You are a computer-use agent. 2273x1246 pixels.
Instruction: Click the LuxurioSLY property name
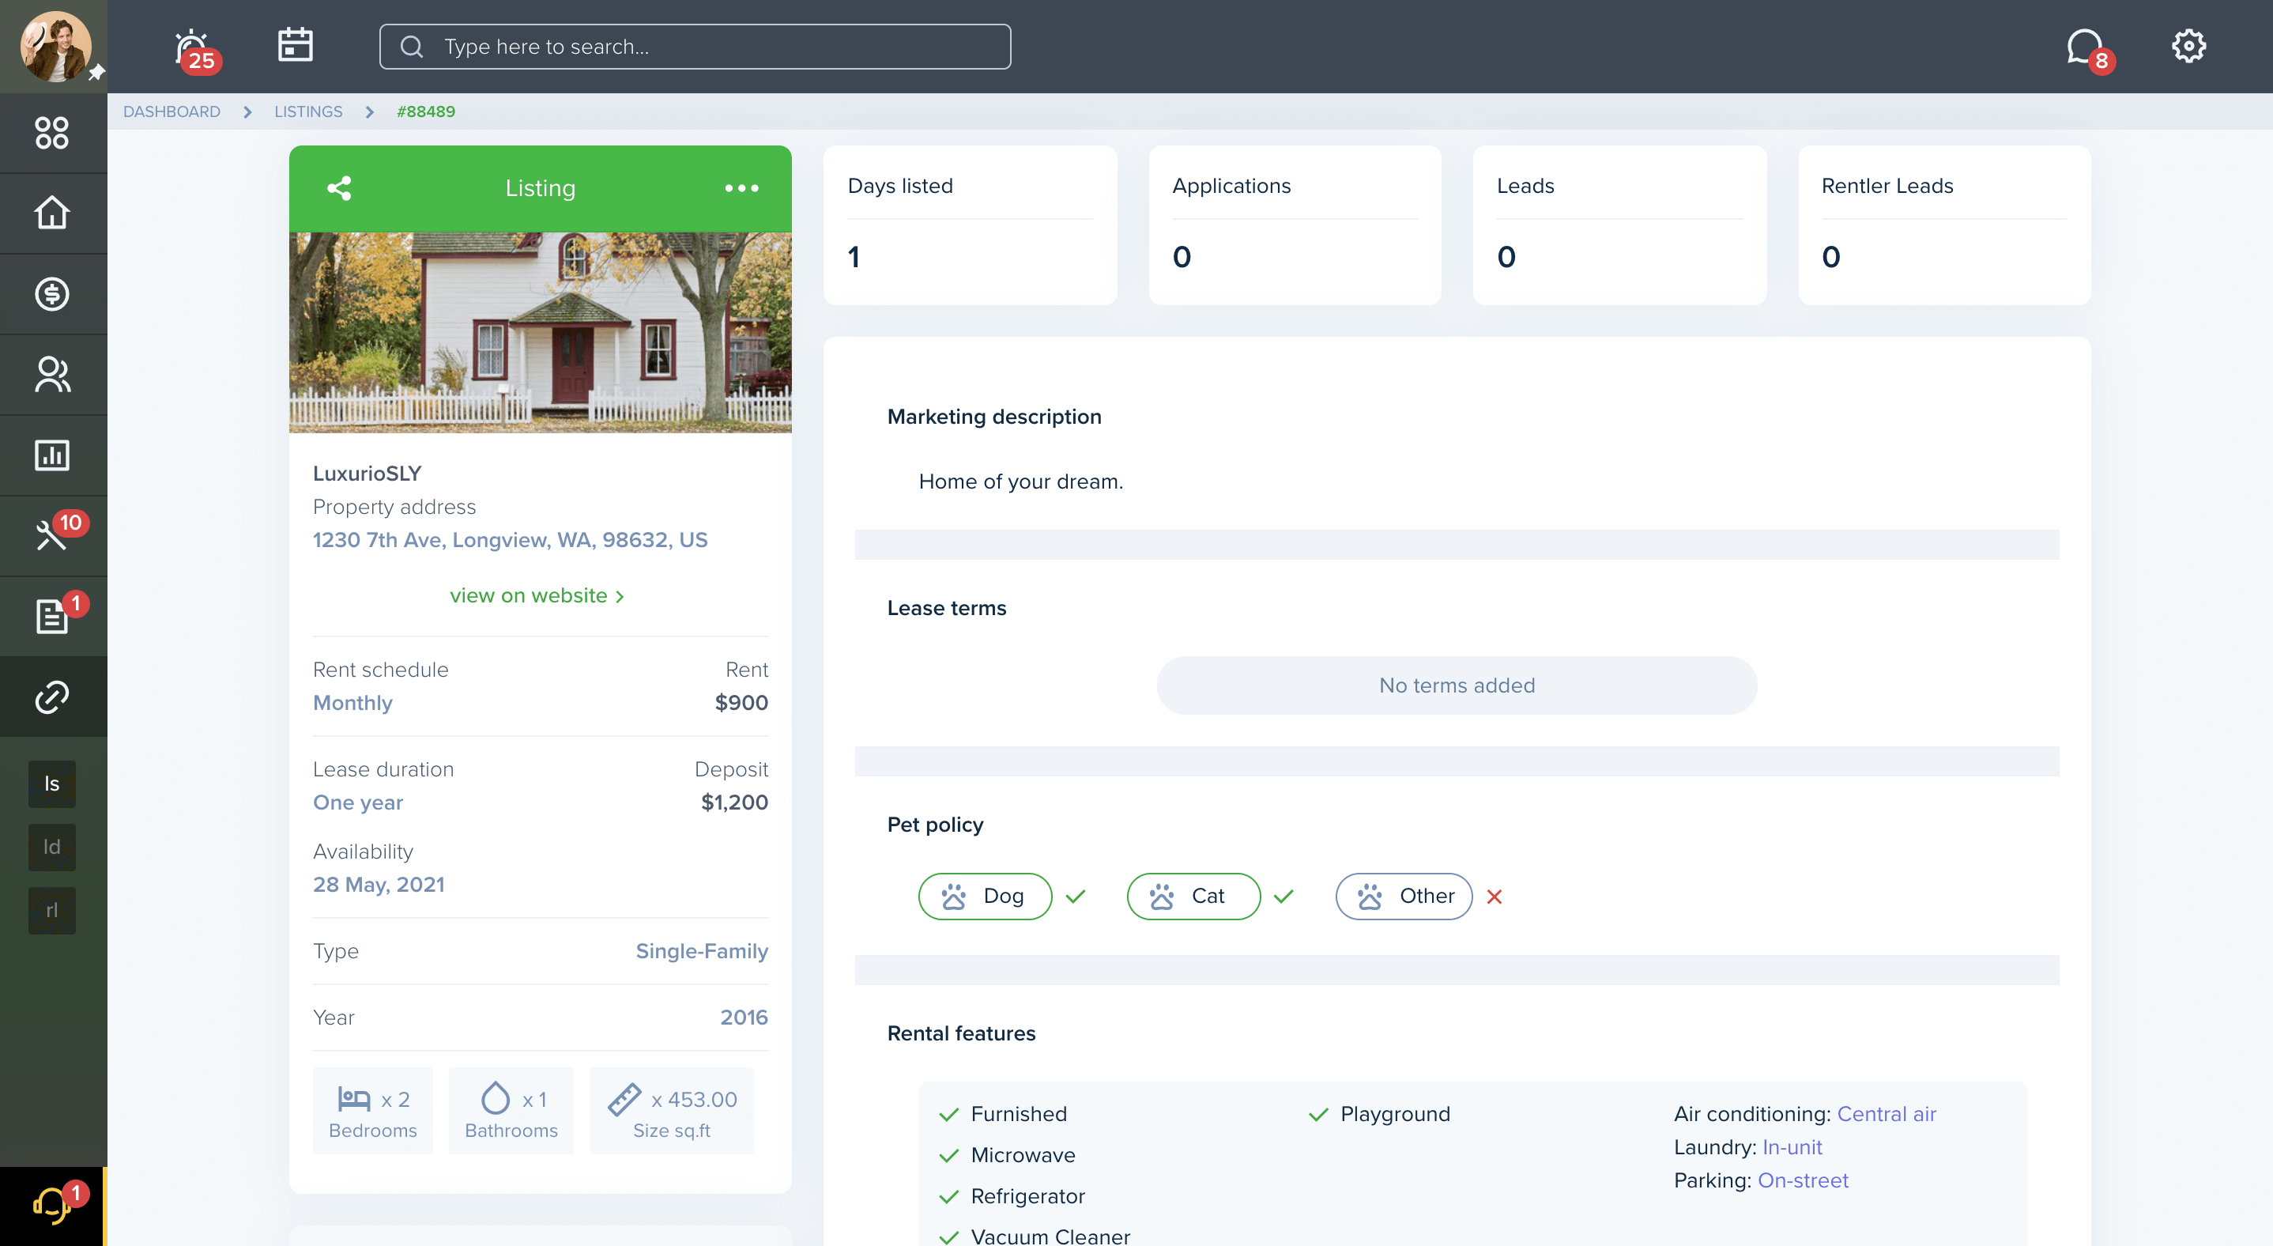[x=367, y=474]
